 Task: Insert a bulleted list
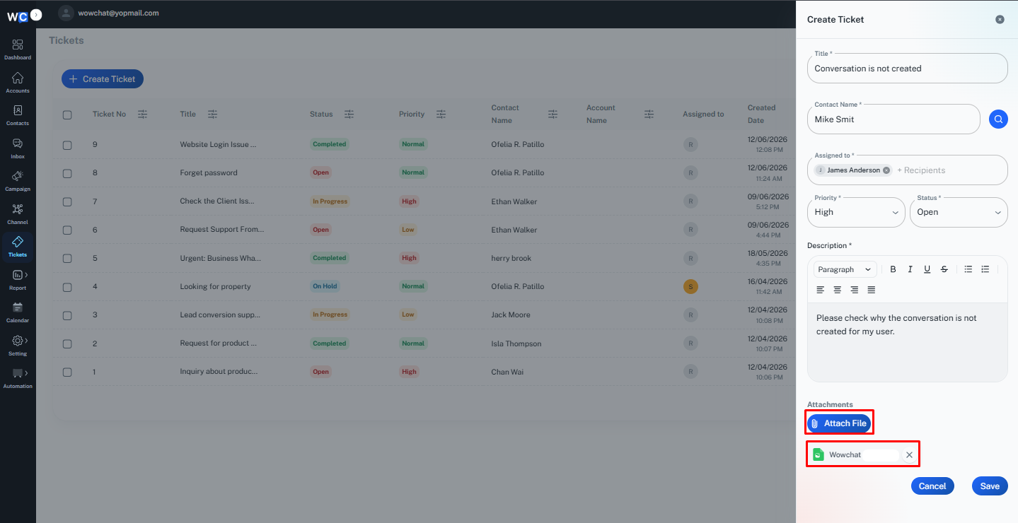coord(968,269)
